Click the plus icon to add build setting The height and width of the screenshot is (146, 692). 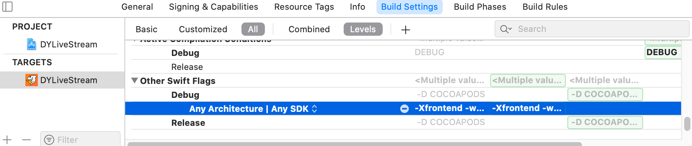pyautogui.click(x=406, y=30)
